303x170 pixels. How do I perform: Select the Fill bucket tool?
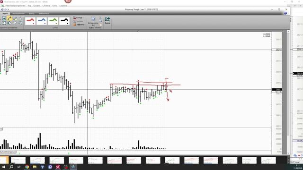pyautogui.click(x=9, y=23)
